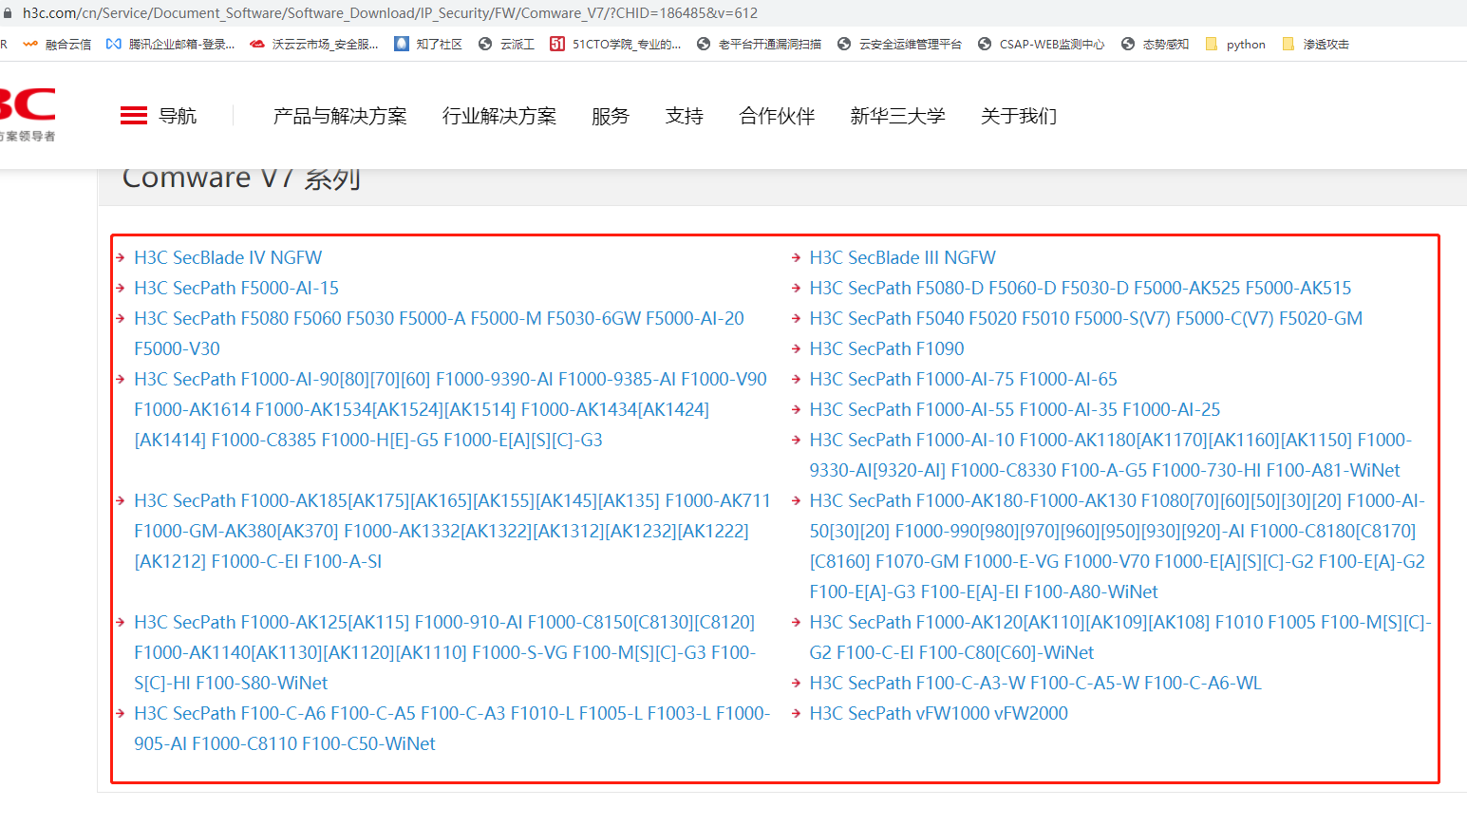Open the 合作伙伴 menu
This screenshot has height=826, width=1467.
[778, 116]
